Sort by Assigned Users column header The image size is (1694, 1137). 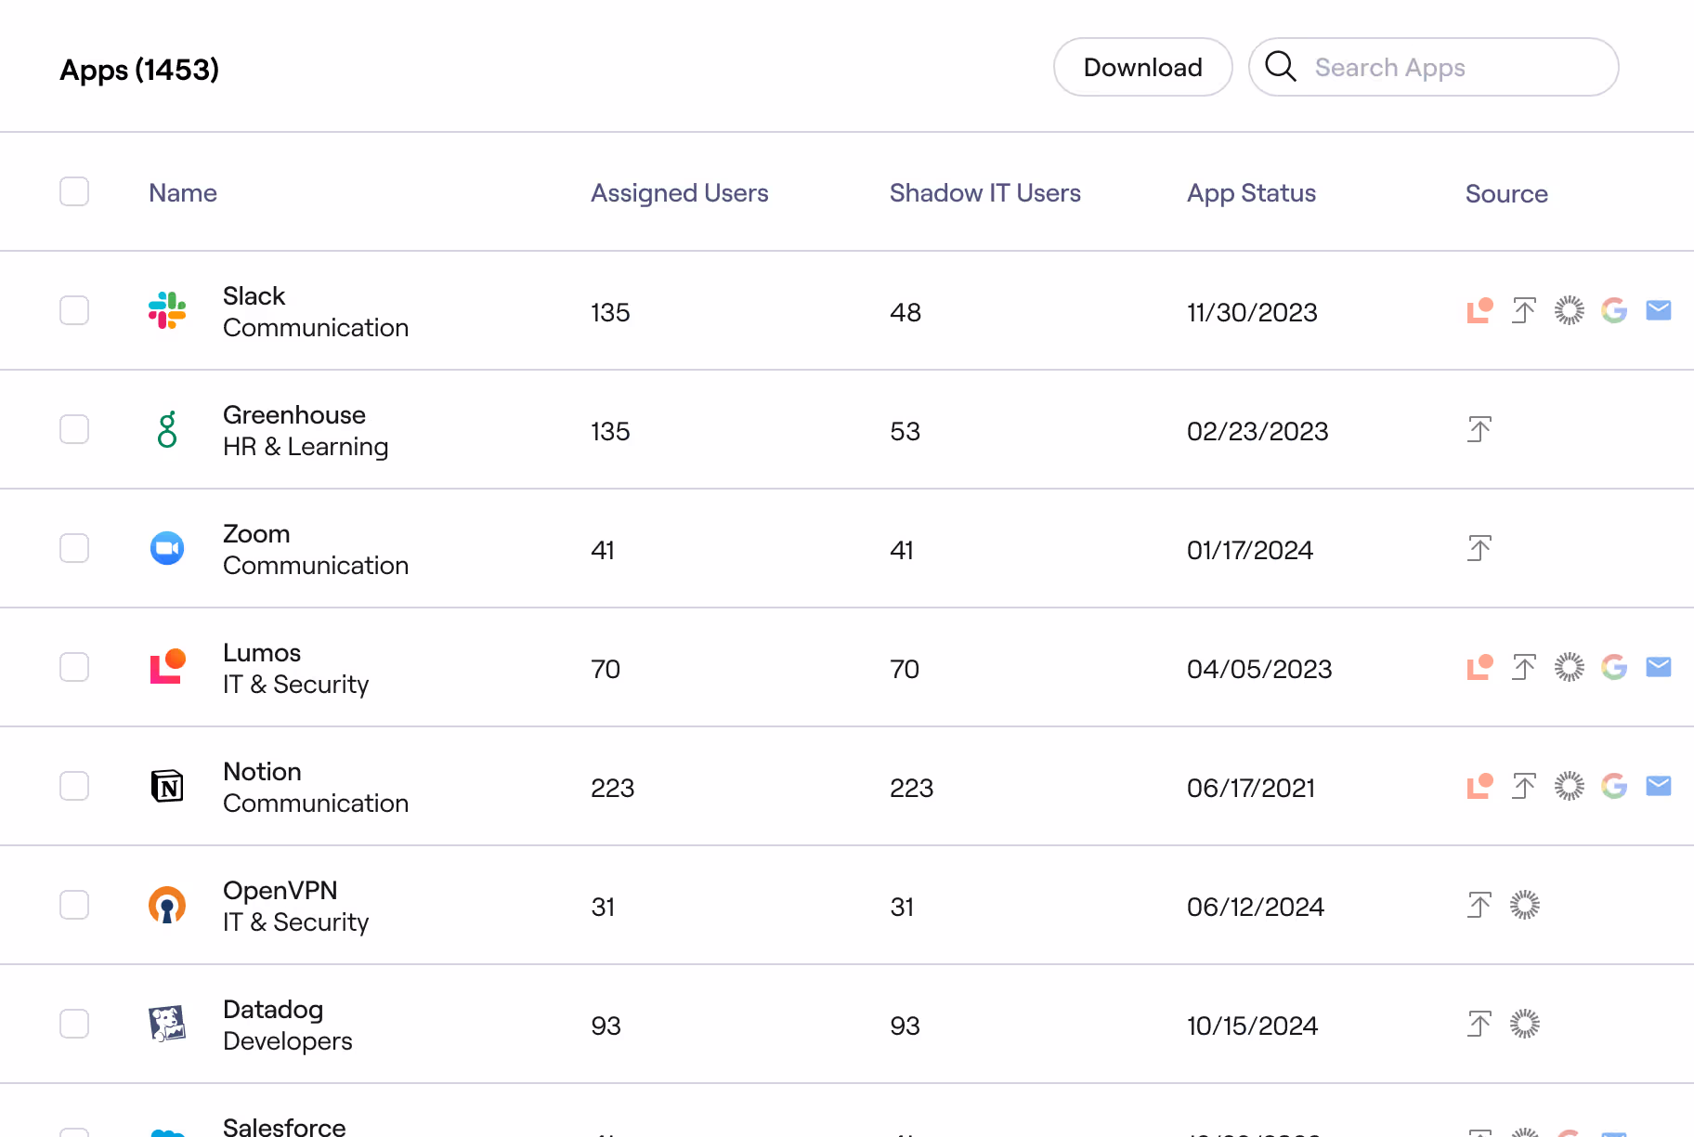(x=680, y=192)
